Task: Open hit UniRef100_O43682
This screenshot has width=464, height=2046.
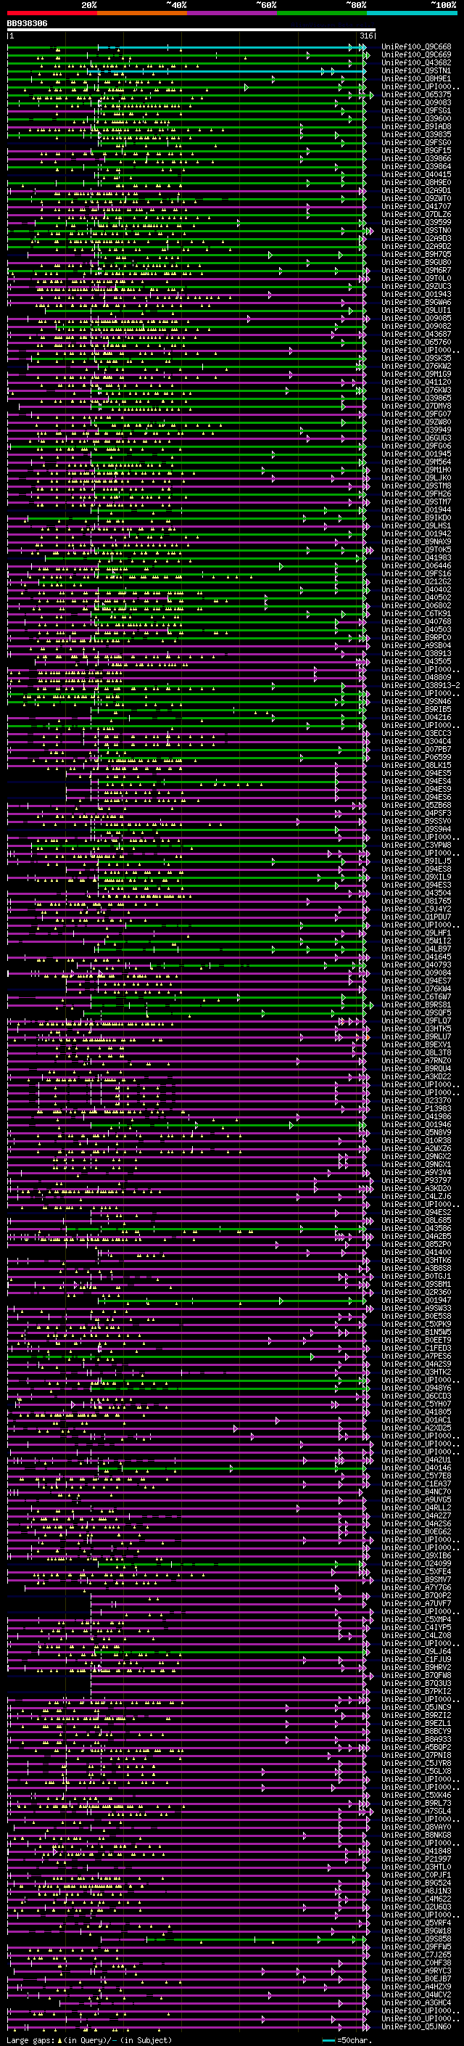Action: (x=416, y=62)
